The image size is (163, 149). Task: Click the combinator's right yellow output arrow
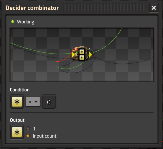pos(90,55)
